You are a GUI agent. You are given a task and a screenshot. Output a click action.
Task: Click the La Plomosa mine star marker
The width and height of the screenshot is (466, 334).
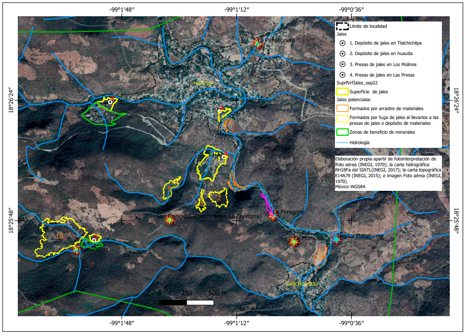pyautogui.click(x=294, y=241)
